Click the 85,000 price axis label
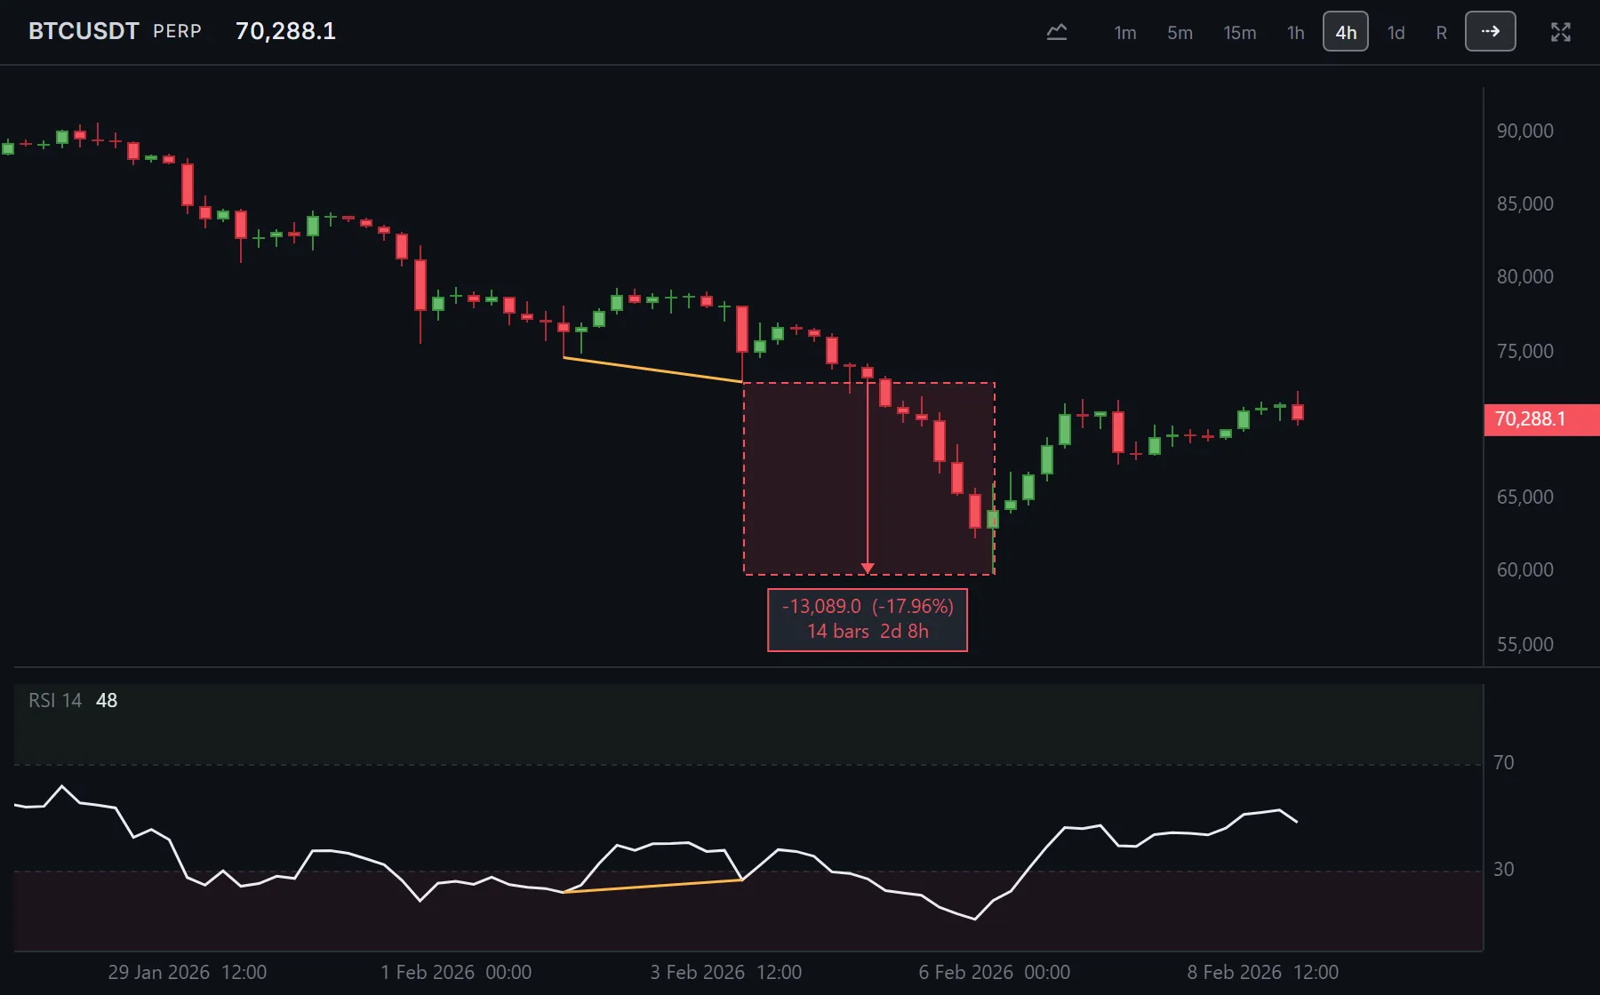This screenshot has width=1600, height=995. pyautogui.click(x=1524, y=203)
